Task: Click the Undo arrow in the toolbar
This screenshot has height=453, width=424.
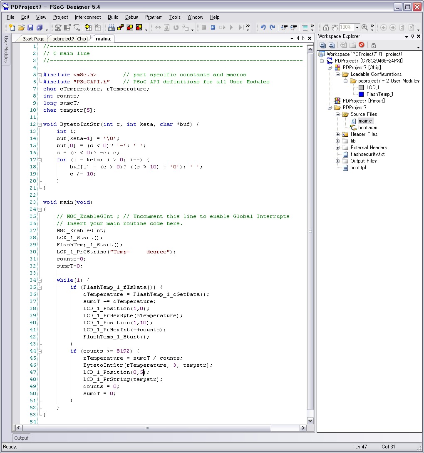Action: pyautogui.click(x=263, y=28)
